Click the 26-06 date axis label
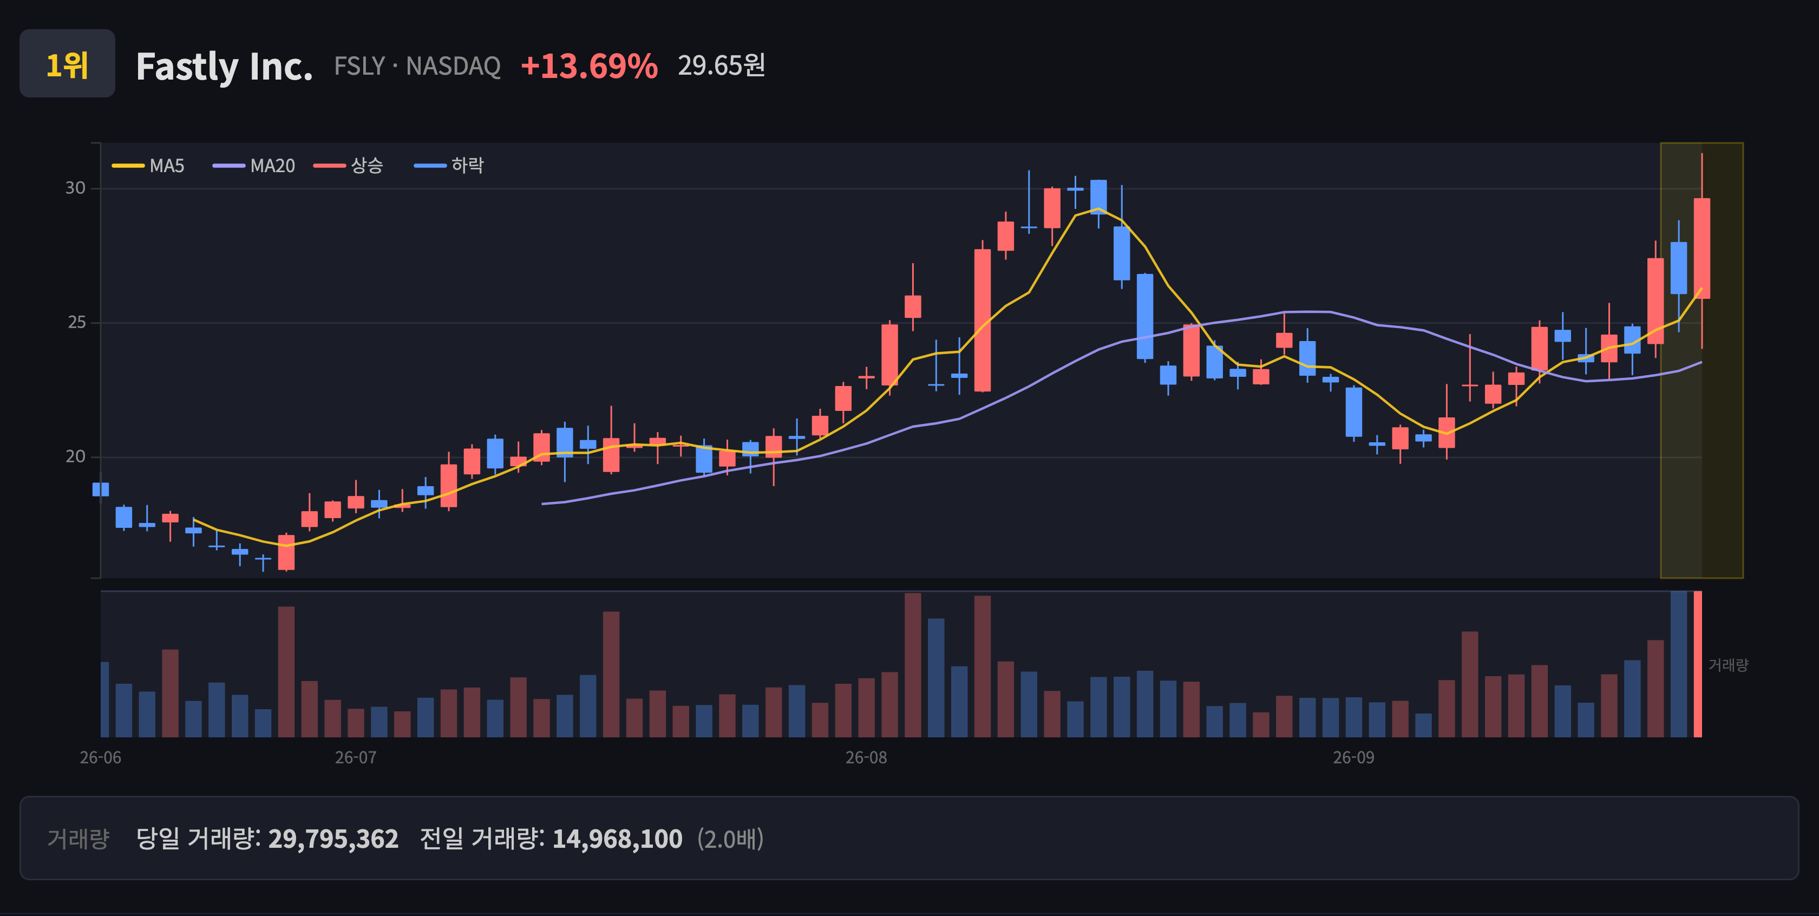The width and height of the screenshot is (1819, 916). click(100, 758)
